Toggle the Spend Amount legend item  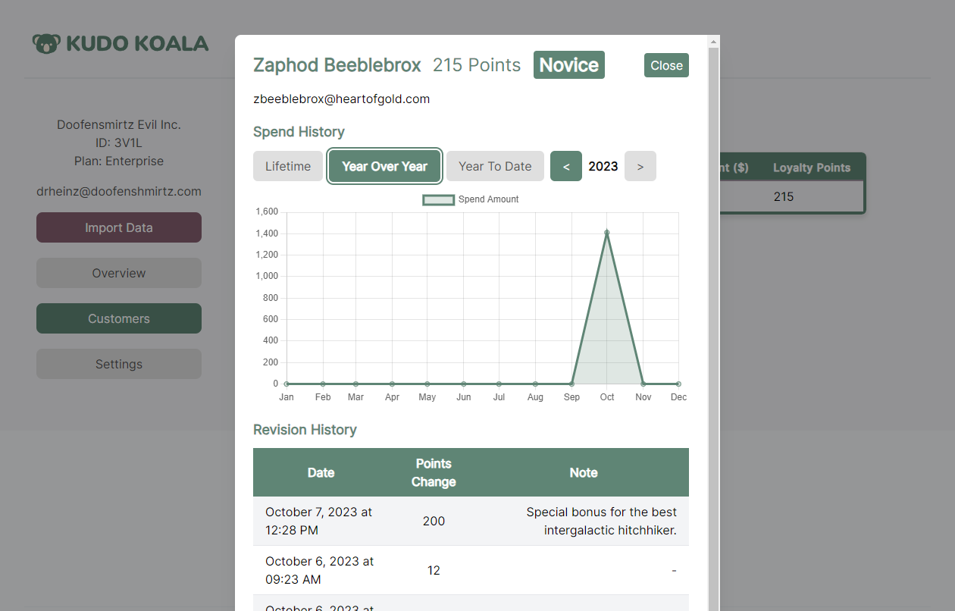(x=471, y=199)
